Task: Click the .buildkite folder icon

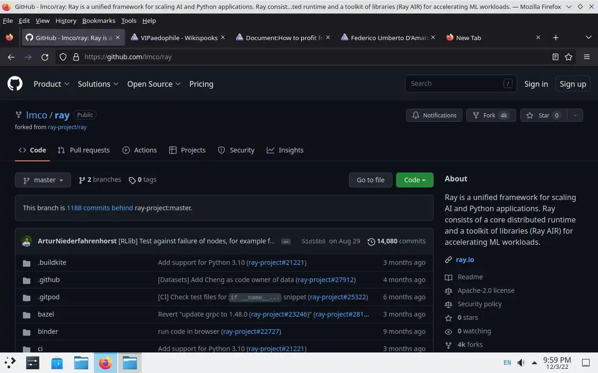Action: pyautogui.click(x=27, y=262)
